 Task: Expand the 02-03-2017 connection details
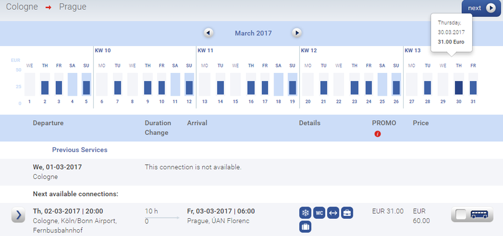point(18,215)
